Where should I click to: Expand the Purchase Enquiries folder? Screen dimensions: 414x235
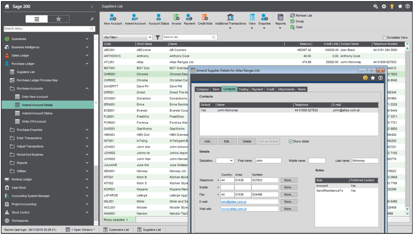click(x=87, y=130)
